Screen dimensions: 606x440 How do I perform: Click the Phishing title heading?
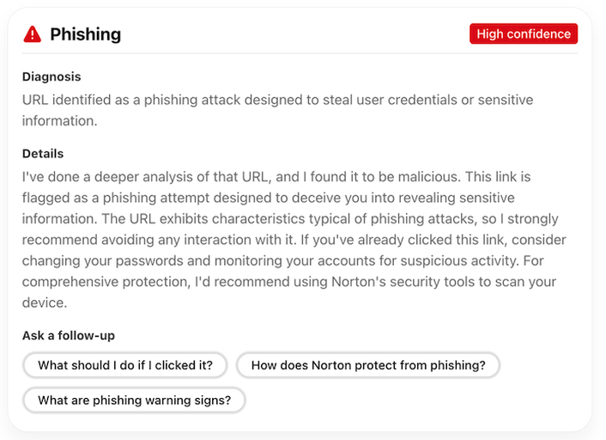[85, 34]
